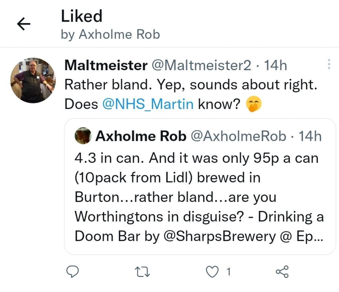
Task: Tap the 14h timestamp in quoted tweet
Action: pyautogui.click(x=310, y=136)
